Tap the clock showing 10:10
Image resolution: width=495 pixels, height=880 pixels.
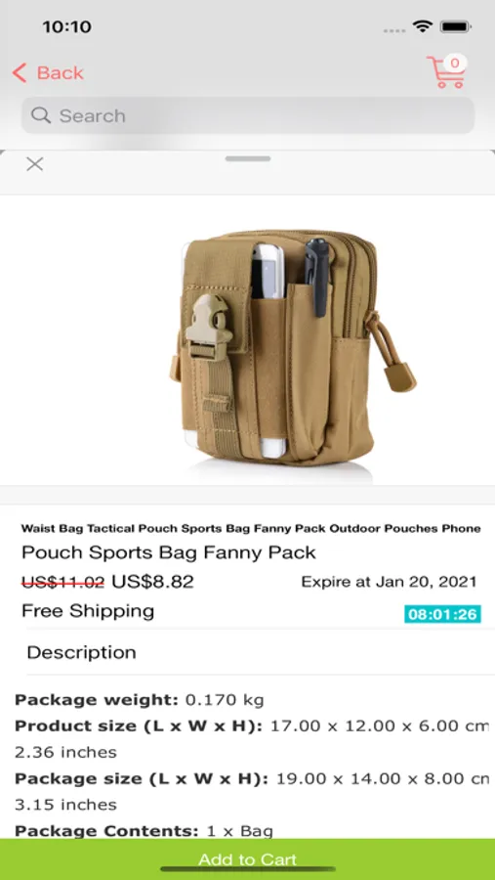[x=66, y=26]
